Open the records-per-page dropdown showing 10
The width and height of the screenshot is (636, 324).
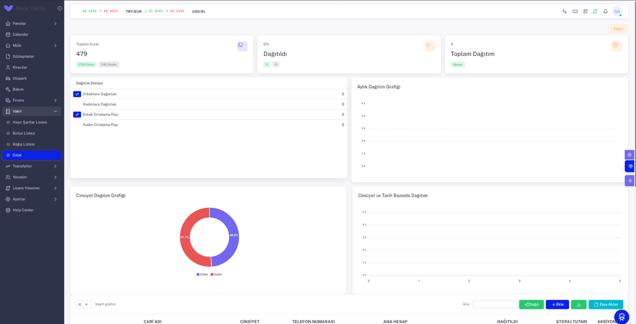[x=84, y=304]
